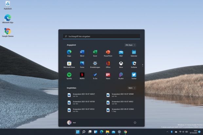Image resolution: width=203 pixels, height=135 pixels.
Task: Open the clock and date flyout
Action: click(x=194, y=132)
